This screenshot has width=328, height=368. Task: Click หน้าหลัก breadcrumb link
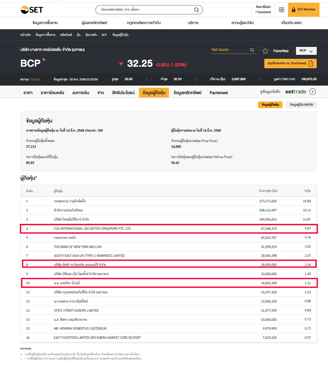pos(25,35)
